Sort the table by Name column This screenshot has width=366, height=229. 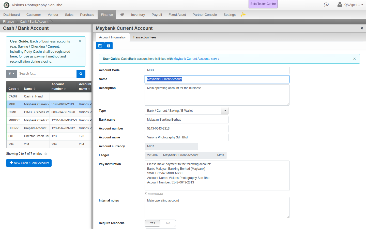click(36, 89)
